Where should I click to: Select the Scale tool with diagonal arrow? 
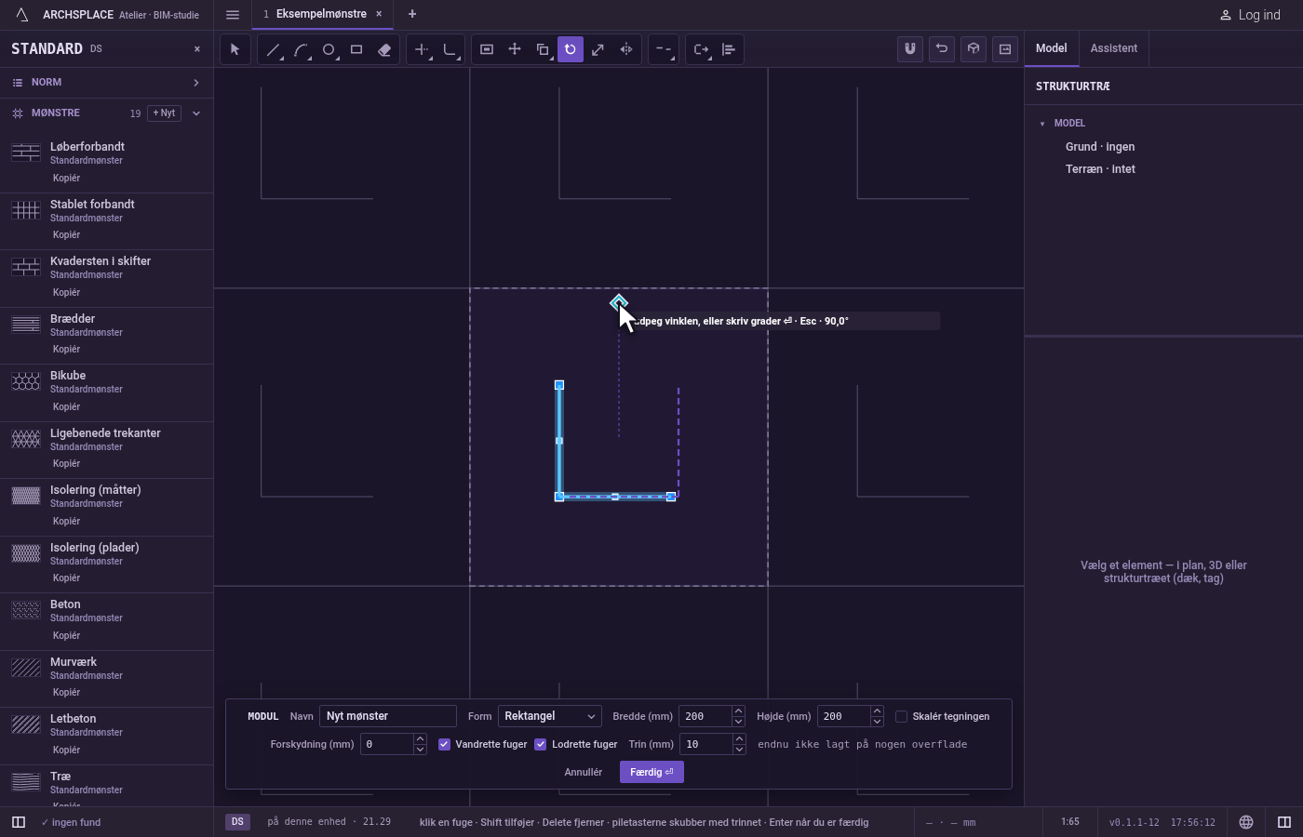(598, 49)
